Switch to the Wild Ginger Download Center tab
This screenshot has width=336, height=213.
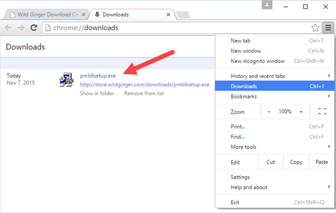click(46, 15)
